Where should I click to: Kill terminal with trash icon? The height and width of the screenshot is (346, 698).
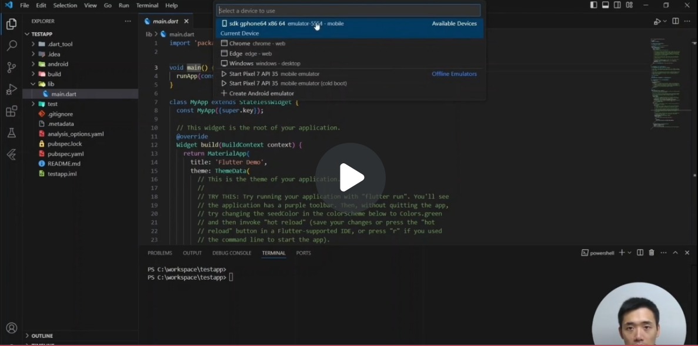(x=652, y=253)
